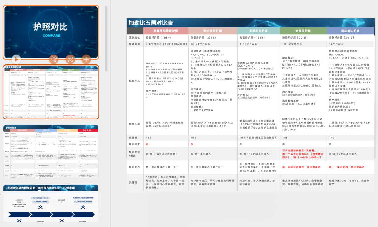Screen dimensions: 378x227
Task: Open the "护照对比表" slide thumbnail
Action: (51, 151)
